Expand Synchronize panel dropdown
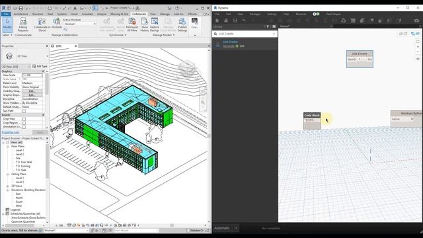The image size is (423, 238). click(x=118, y=35)
